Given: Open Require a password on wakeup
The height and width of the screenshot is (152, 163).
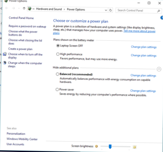Looking at the screenshot, I should click(x=27, y=26).
